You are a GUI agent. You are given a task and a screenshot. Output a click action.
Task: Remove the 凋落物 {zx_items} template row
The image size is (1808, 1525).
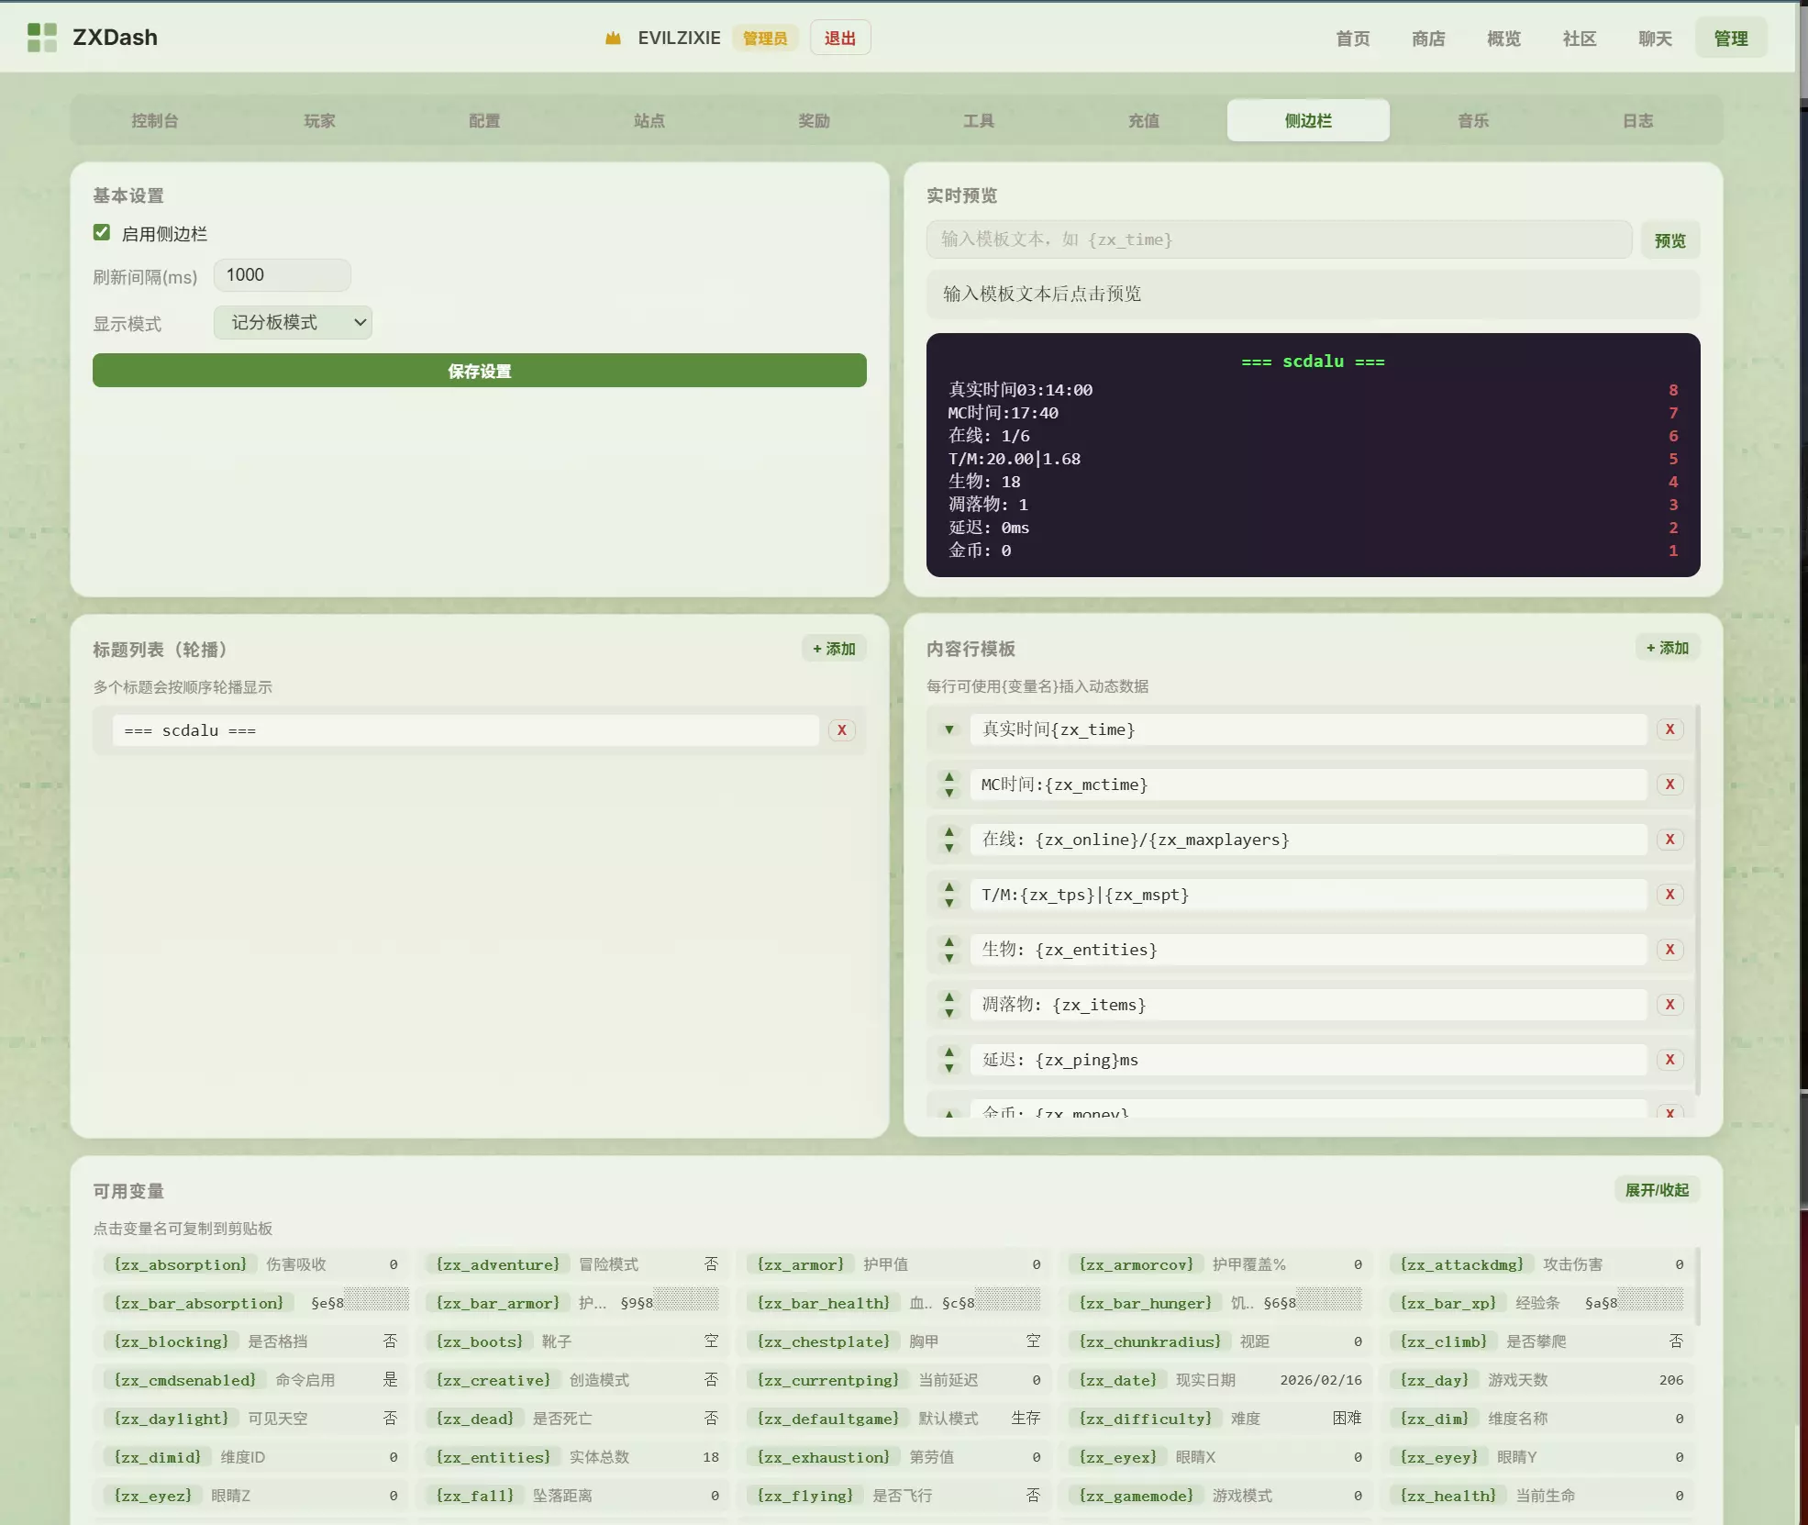click(x=1669, y=1005)
